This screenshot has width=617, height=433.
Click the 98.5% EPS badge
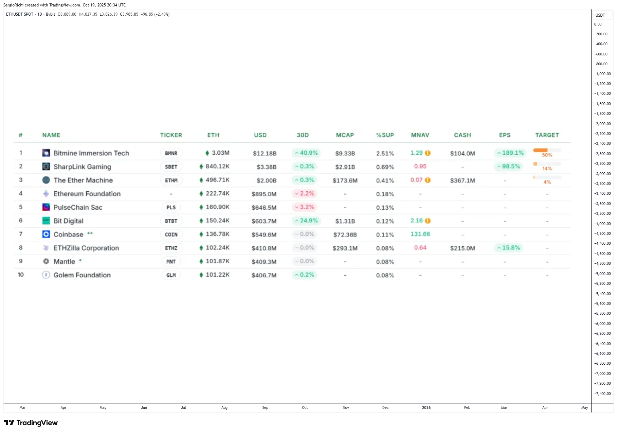[x=508, y=167]
